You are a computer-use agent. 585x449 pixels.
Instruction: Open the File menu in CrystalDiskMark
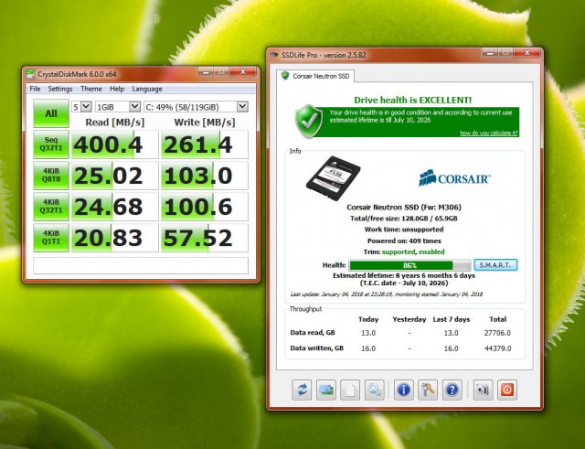point(35,89)
